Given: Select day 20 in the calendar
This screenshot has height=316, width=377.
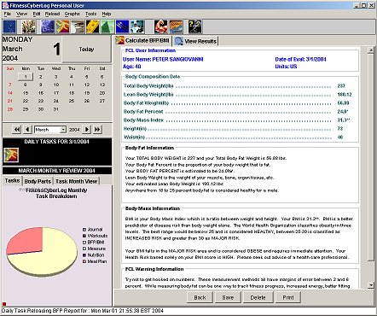Looking at the screenshot, I should (x=102, y=93).
